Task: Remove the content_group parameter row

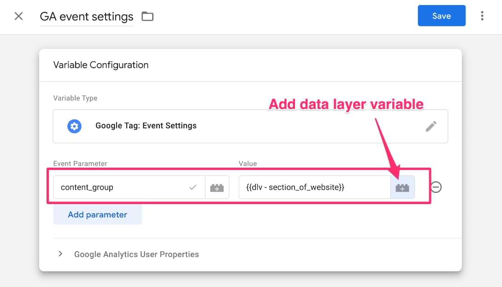Action: (436, 187)
